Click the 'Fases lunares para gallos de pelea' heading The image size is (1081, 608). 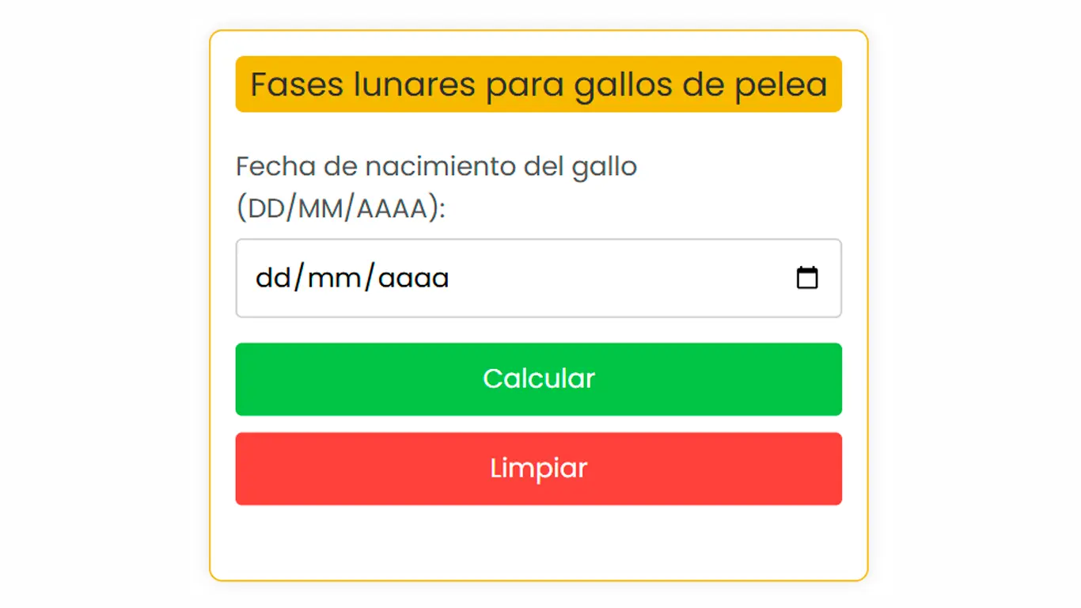pyautogui.click(x=538, y=84)
